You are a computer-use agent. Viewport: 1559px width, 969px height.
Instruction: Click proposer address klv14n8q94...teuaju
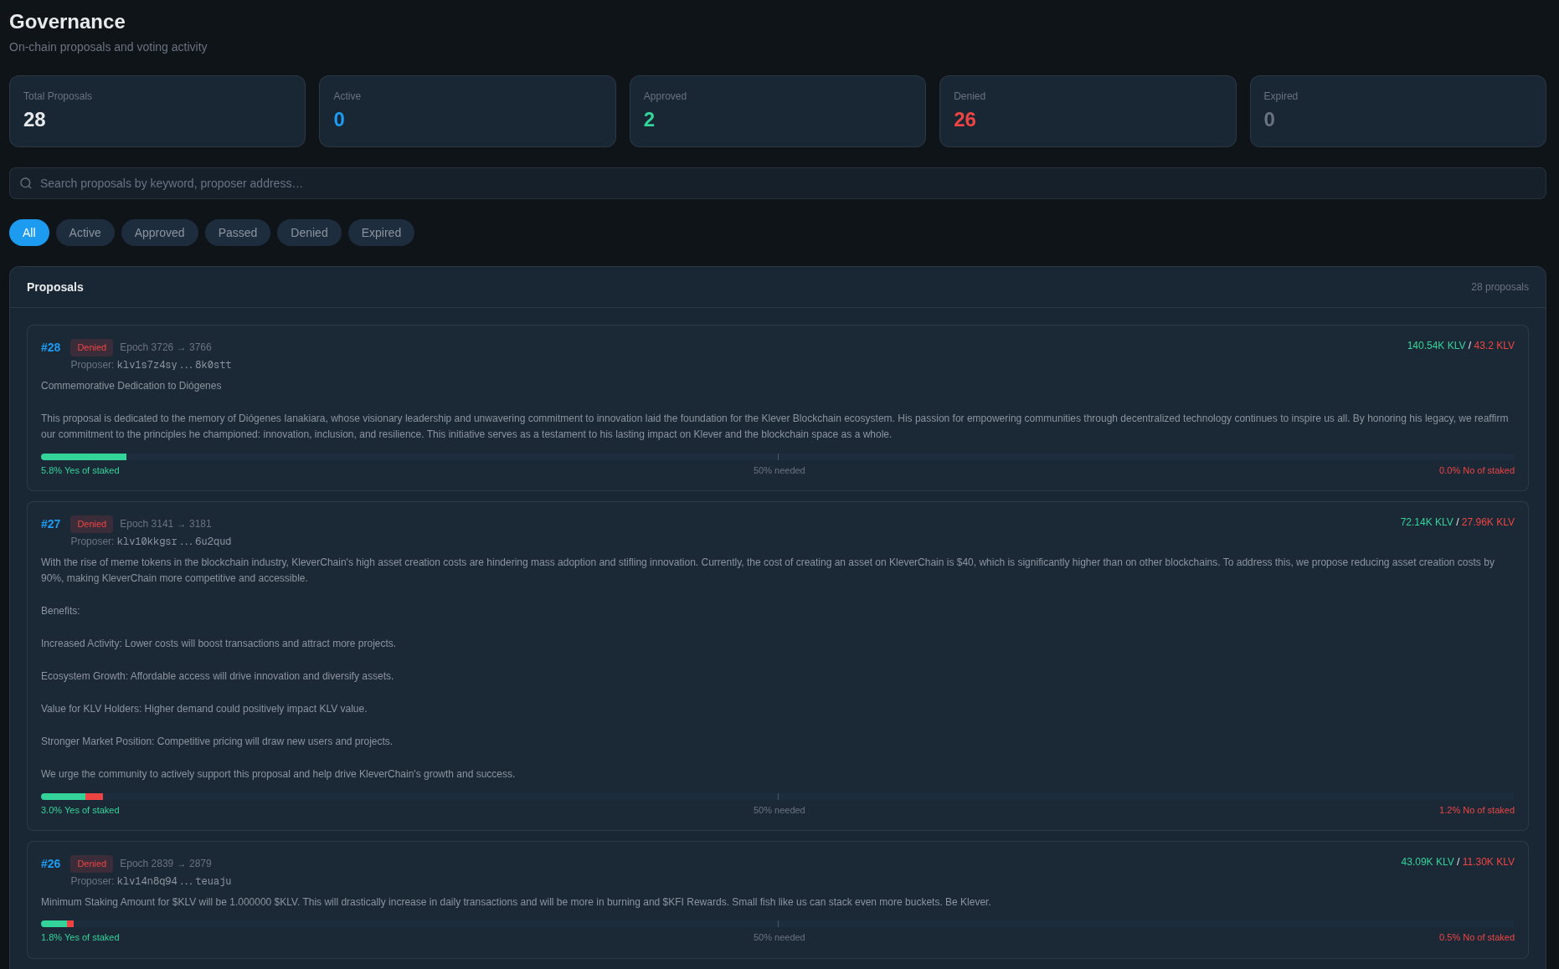[174, 881]
